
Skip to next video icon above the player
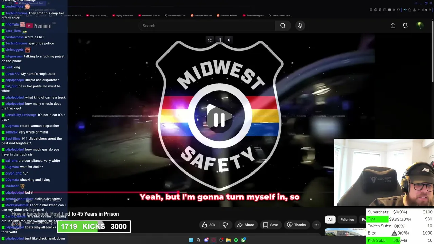tap(229, 40)
